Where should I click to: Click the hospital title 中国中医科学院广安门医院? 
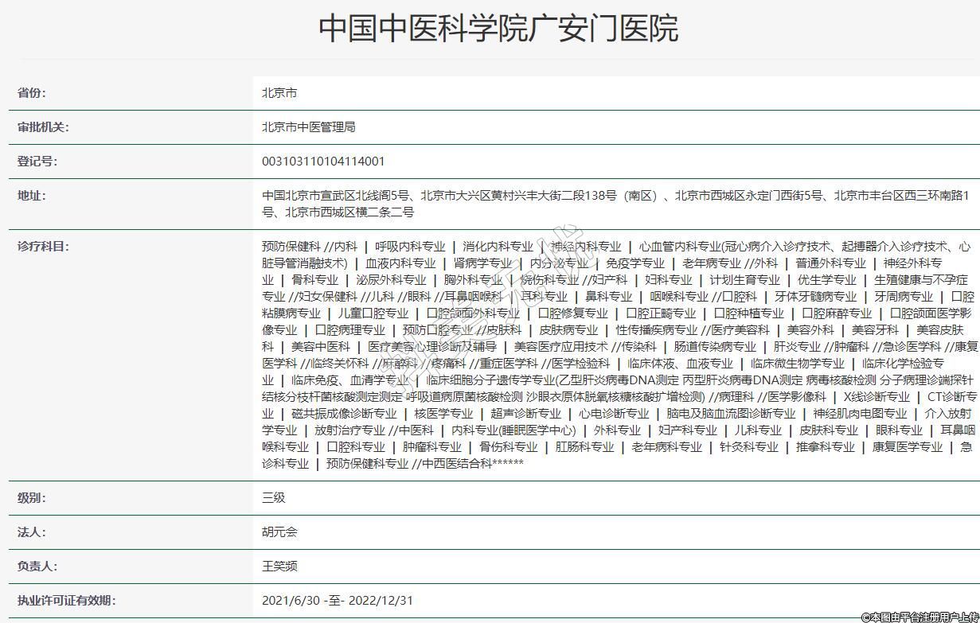point(498,29)
